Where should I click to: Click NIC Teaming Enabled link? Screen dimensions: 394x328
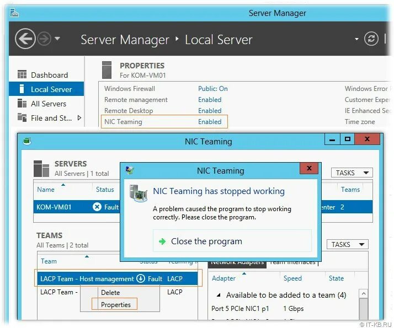[210, 122]
